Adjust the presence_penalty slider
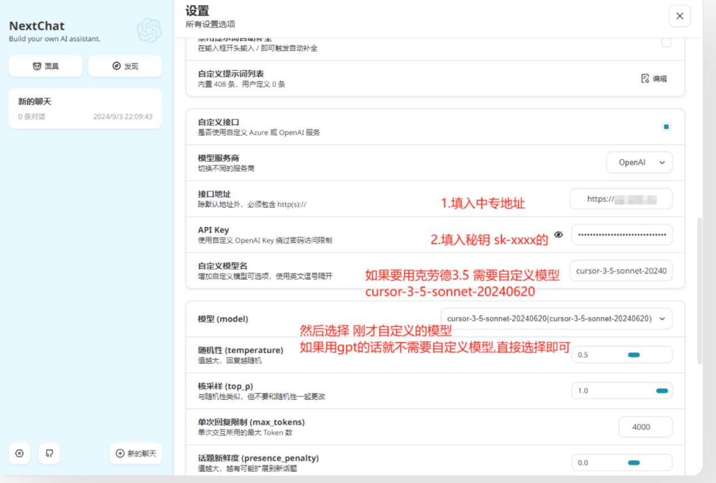The image size is (716, 483). 622,463
